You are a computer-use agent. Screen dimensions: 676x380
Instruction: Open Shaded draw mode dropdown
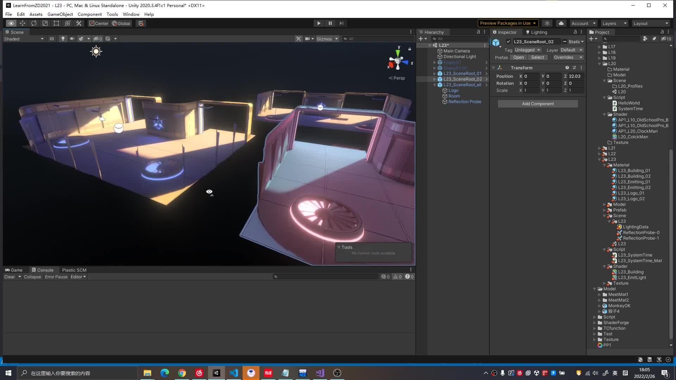[24, 39]
